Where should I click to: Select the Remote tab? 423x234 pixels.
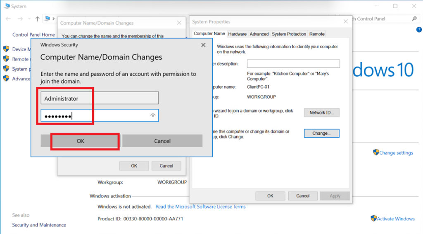[317, 34]
